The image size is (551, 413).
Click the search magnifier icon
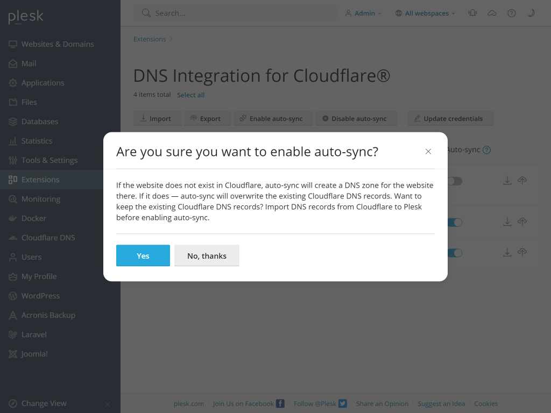(145, 12)
